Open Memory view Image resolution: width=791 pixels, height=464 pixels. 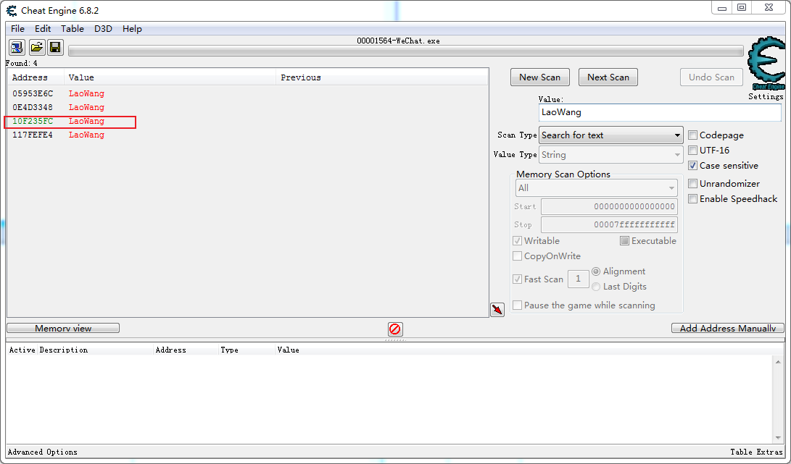click(63, 329)
